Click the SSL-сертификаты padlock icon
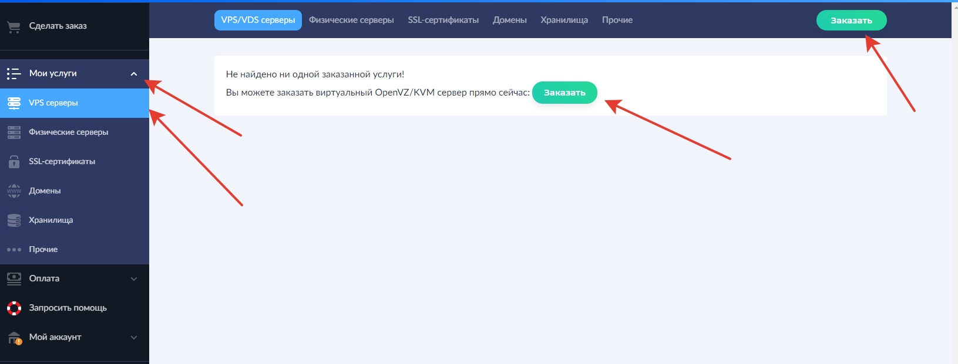The height and width of the screenshot is (364, 958). click(x=14, y=162)
